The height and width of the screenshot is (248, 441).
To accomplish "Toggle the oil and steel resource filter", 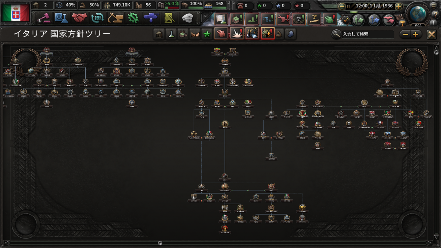I will tap(252, 33).
